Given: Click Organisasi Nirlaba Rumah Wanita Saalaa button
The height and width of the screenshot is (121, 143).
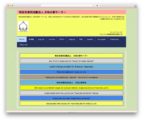Looking at the screenshot, I should 71,98.
